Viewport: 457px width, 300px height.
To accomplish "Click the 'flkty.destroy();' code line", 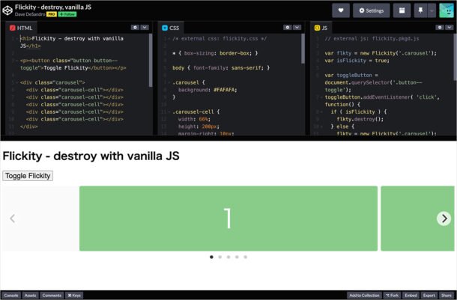I will point(360,119).
